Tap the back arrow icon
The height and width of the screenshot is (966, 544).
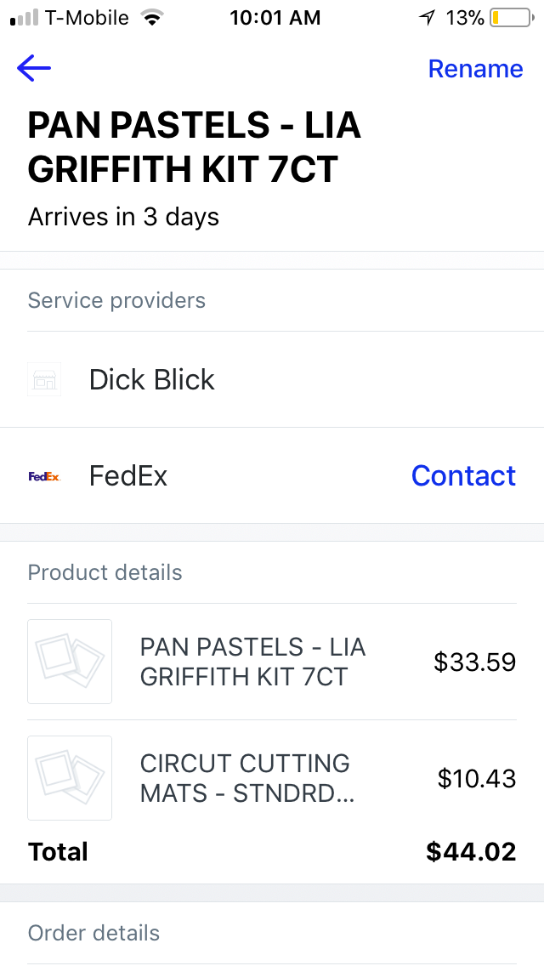pos(34,69)
